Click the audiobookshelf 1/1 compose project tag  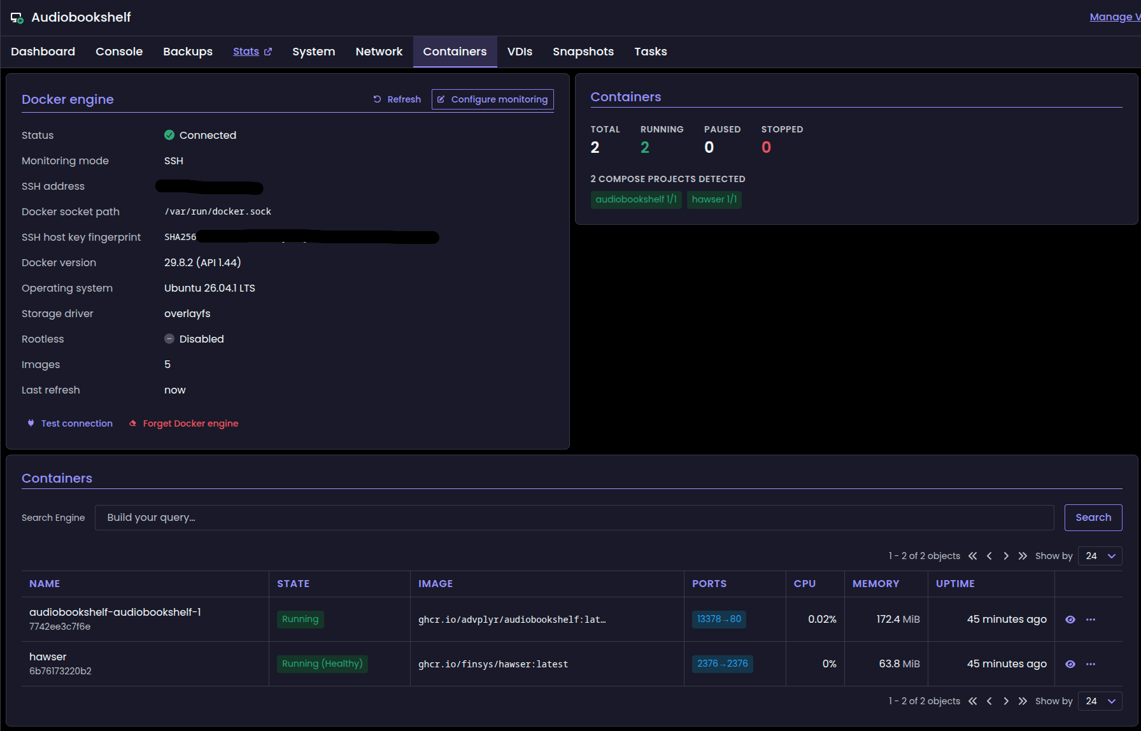[x=636, y=199]
